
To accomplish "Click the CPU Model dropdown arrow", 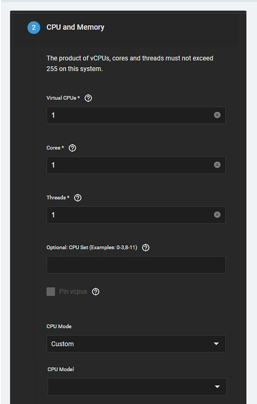I will (217, 387).
